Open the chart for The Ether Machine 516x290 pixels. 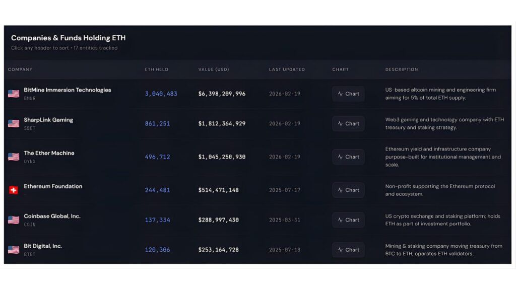tap(348, 157)
